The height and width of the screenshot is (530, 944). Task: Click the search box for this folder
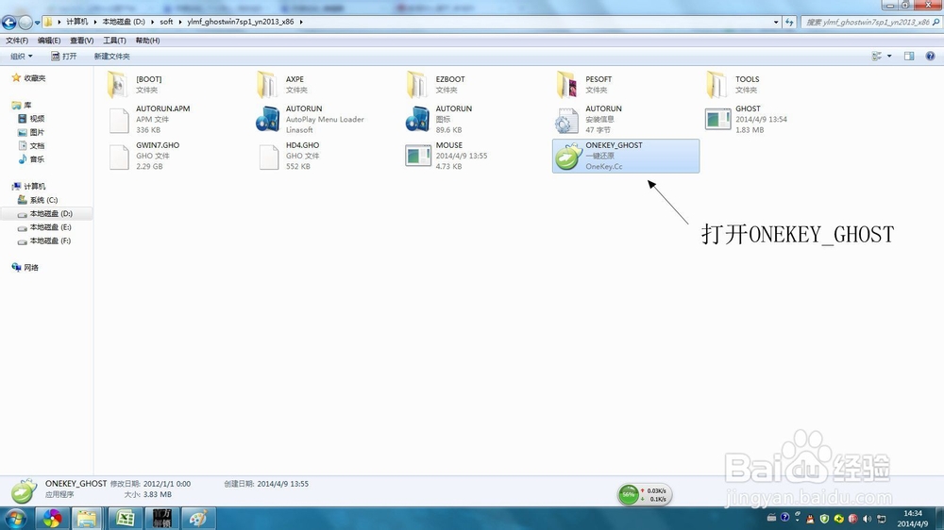point(871,23)
